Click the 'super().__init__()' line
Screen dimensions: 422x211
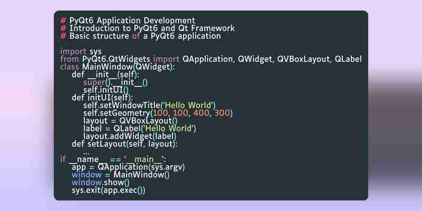coord(116,82)
